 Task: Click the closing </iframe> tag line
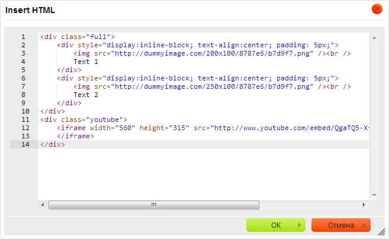click(x=75, y=136)
